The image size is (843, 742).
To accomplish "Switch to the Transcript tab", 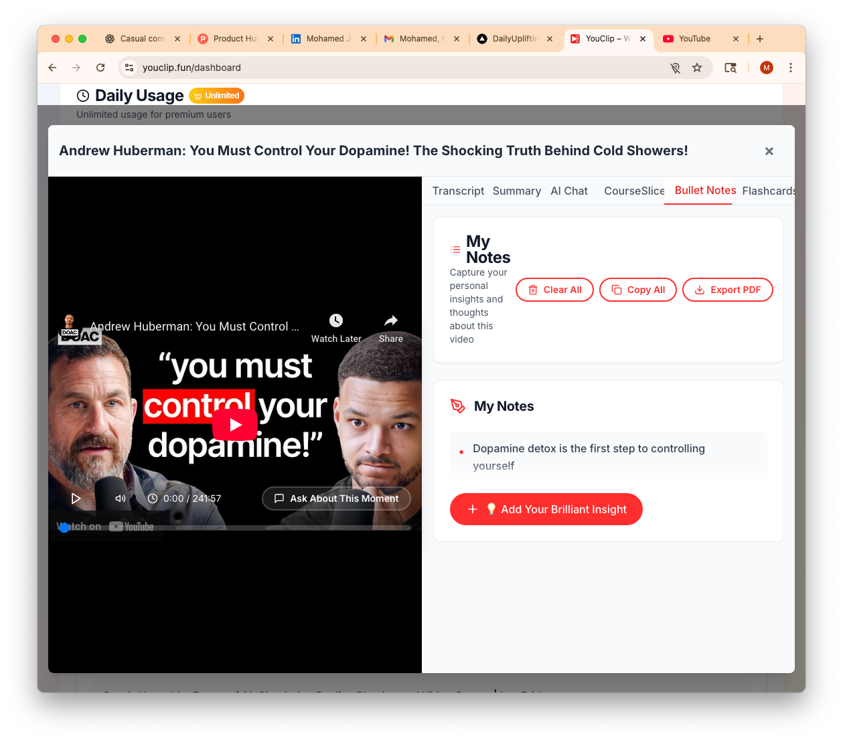I will 458,191.
